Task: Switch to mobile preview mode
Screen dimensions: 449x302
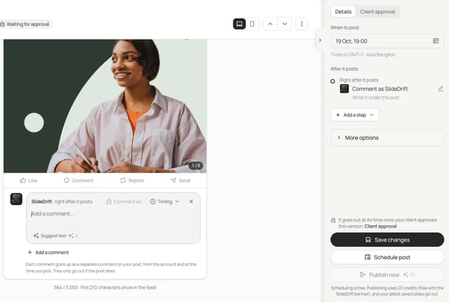Action: pos(252,24)
